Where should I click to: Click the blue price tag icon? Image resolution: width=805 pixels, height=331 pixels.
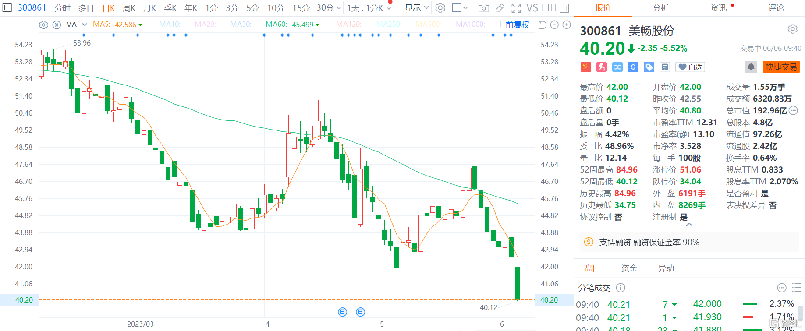[x=649, y=67]
